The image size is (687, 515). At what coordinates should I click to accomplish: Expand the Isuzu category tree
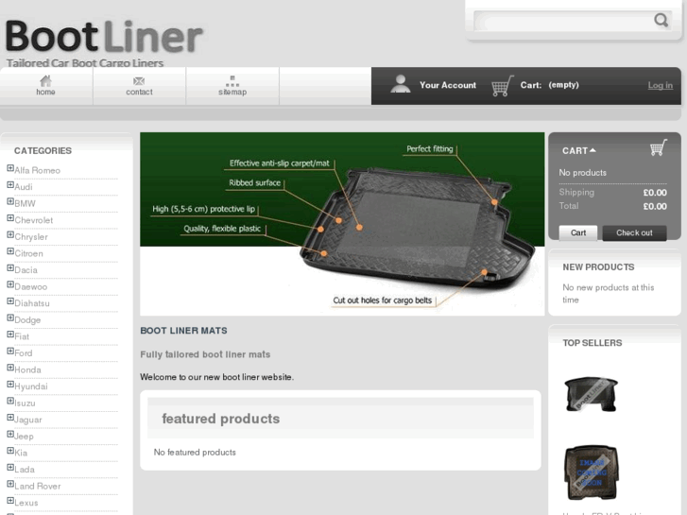click(10, 402)
